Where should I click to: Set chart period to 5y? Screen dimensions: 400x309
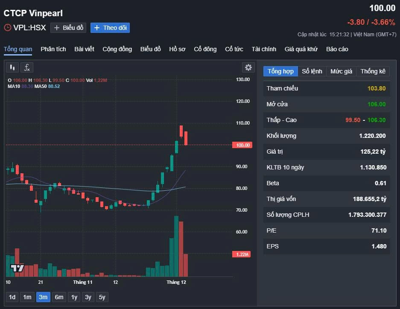(102, 297)
